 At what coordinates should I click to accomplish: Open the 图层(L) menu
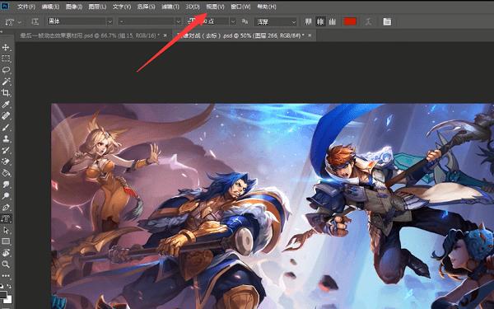click(x=97, y=7)
